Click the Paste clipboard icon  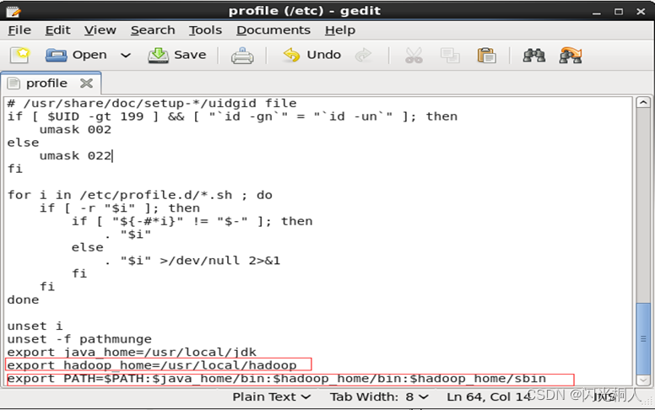[x=487, y=55]
